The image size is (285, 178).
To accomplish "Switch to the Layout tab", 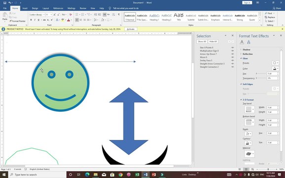I will click(45, 8).
